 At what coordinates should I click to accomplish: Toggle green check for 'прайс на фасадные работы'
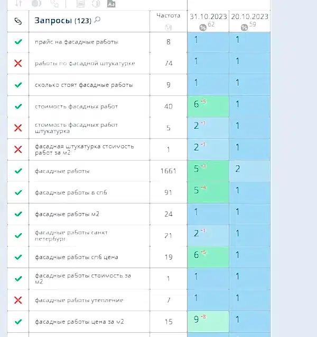point(18,42)
